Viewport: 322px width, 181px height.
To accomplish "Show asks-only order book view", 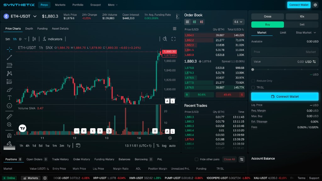I will tap(202, 22).
